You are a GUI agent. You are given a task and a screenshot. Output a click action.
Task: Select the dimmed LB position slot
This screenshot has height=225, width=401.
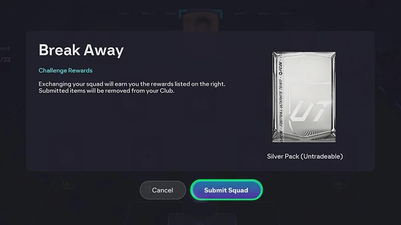[x=66, y=184]
